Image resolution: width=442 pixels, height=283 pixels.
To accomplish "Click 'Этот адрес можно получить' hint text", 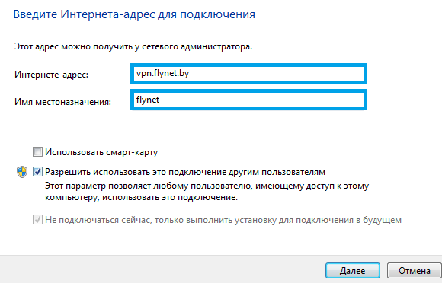I will point(133,46).
